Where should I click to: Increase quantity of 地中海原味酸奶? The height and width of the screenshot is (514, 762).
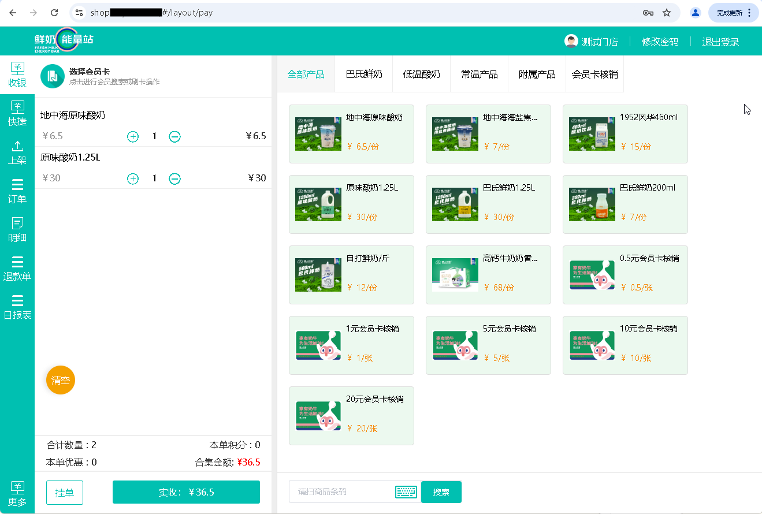pyautogui.click(x=133, y=136)
